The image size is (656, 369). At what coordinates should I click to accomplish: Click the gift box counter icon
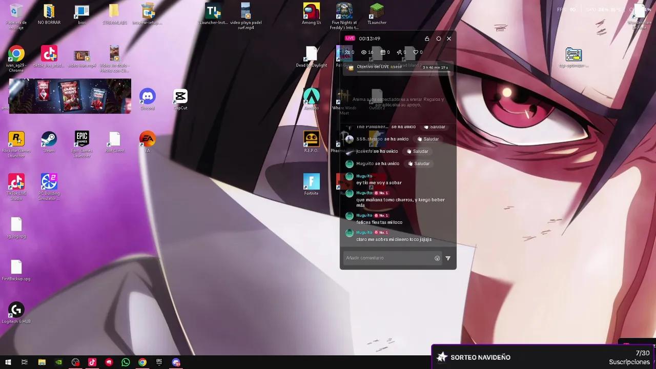coord(383,52)
